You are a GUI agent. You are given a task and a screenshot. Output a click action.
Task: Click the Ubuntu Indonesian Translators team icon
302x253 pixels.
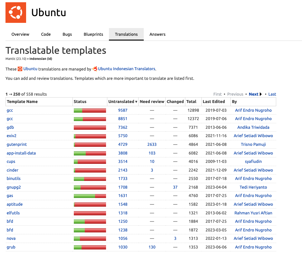pos(95,69)
